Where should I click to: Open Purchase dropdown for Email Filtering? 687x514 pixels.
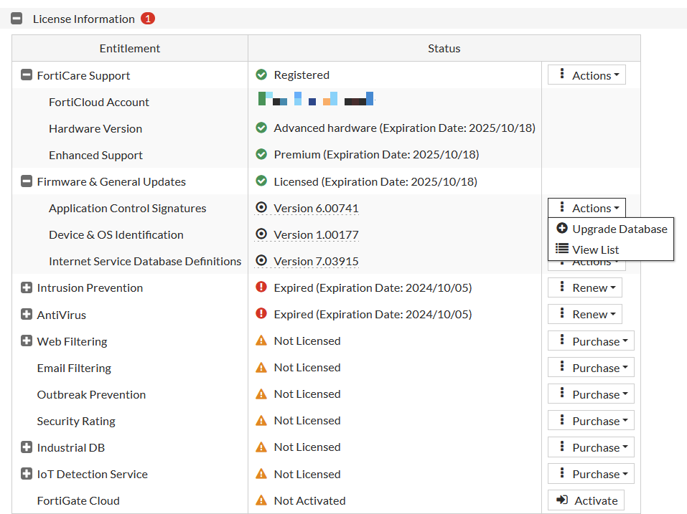pos(591,368)
